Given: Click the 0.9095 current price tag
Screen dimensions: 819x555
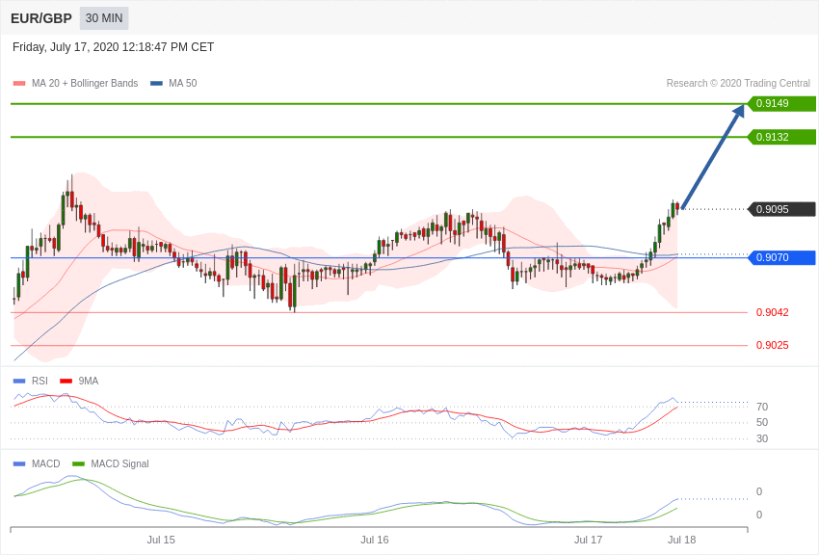Looking at the screenshot, I should tap(782, 209).
